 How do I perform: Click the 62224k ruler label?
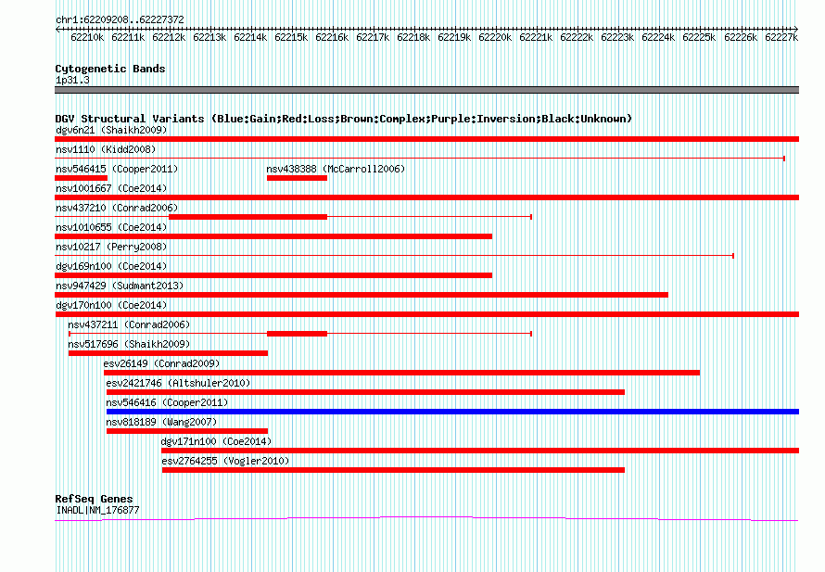coord(658,38)
